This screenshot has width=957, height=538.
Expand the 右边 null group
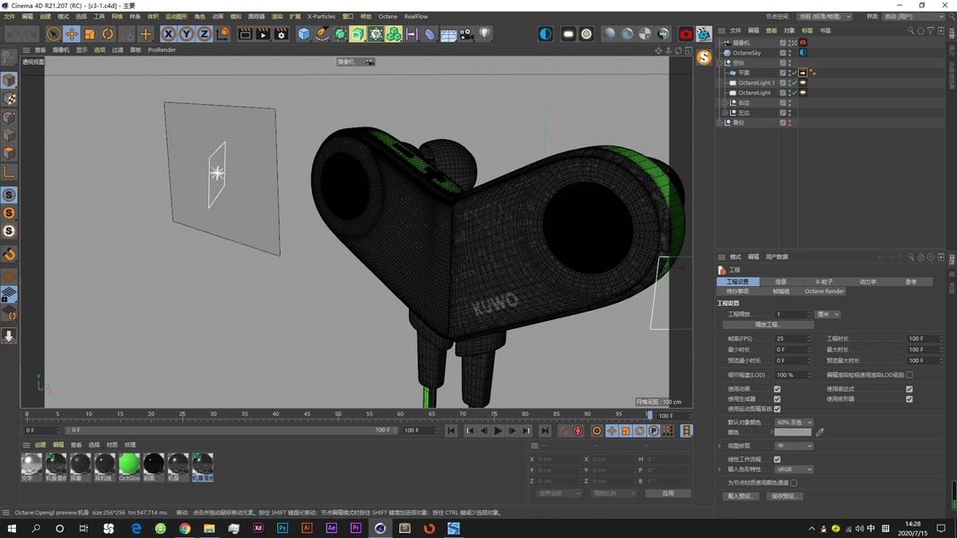(x=725, y=103)
